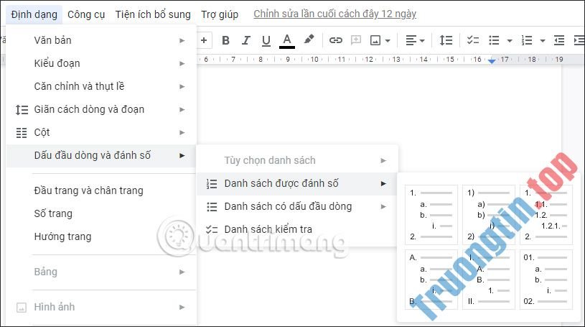
Task: Expand the Cột submenu
Action: [x=100, y=133]
